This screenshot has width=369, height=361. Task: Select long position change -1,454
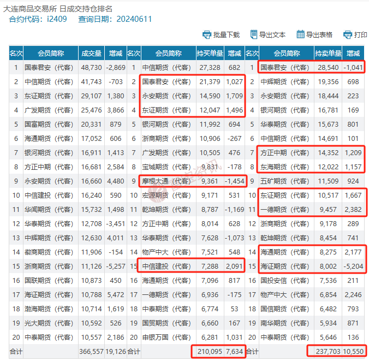(234, 181)
